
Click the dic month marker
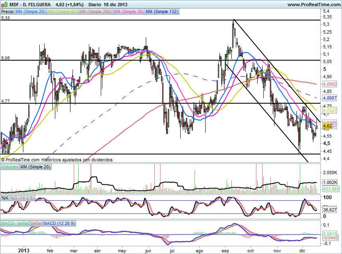[302, 251]
